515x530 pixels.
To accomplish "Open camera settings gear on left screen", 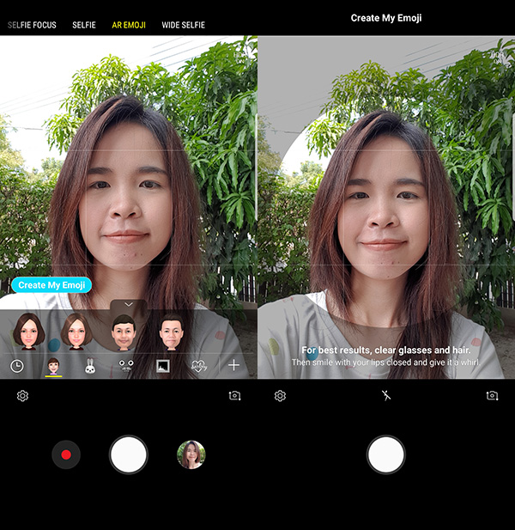I will point(22,396).
